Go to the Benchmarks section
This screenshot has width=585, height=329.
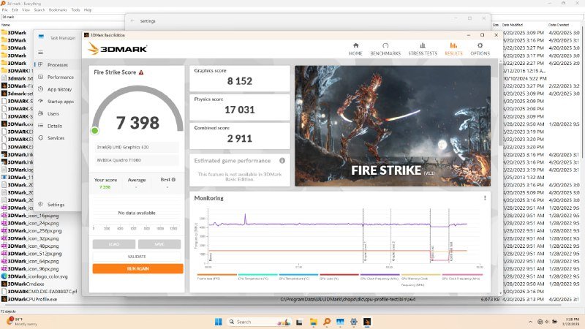pos(385,48)
